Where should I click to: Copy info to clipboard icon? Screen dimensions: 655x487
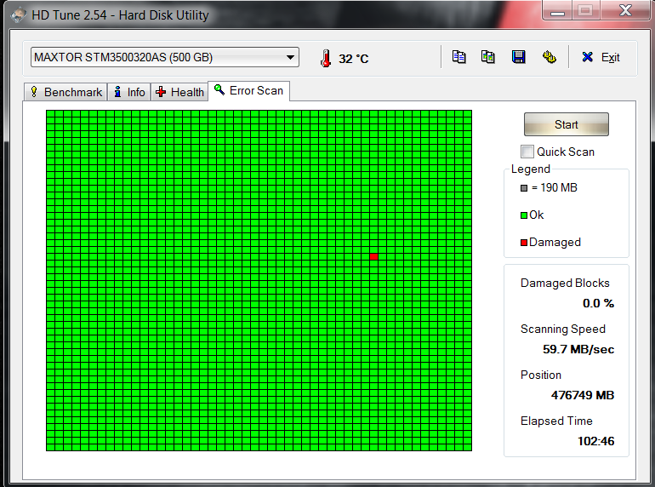[458, 57]
